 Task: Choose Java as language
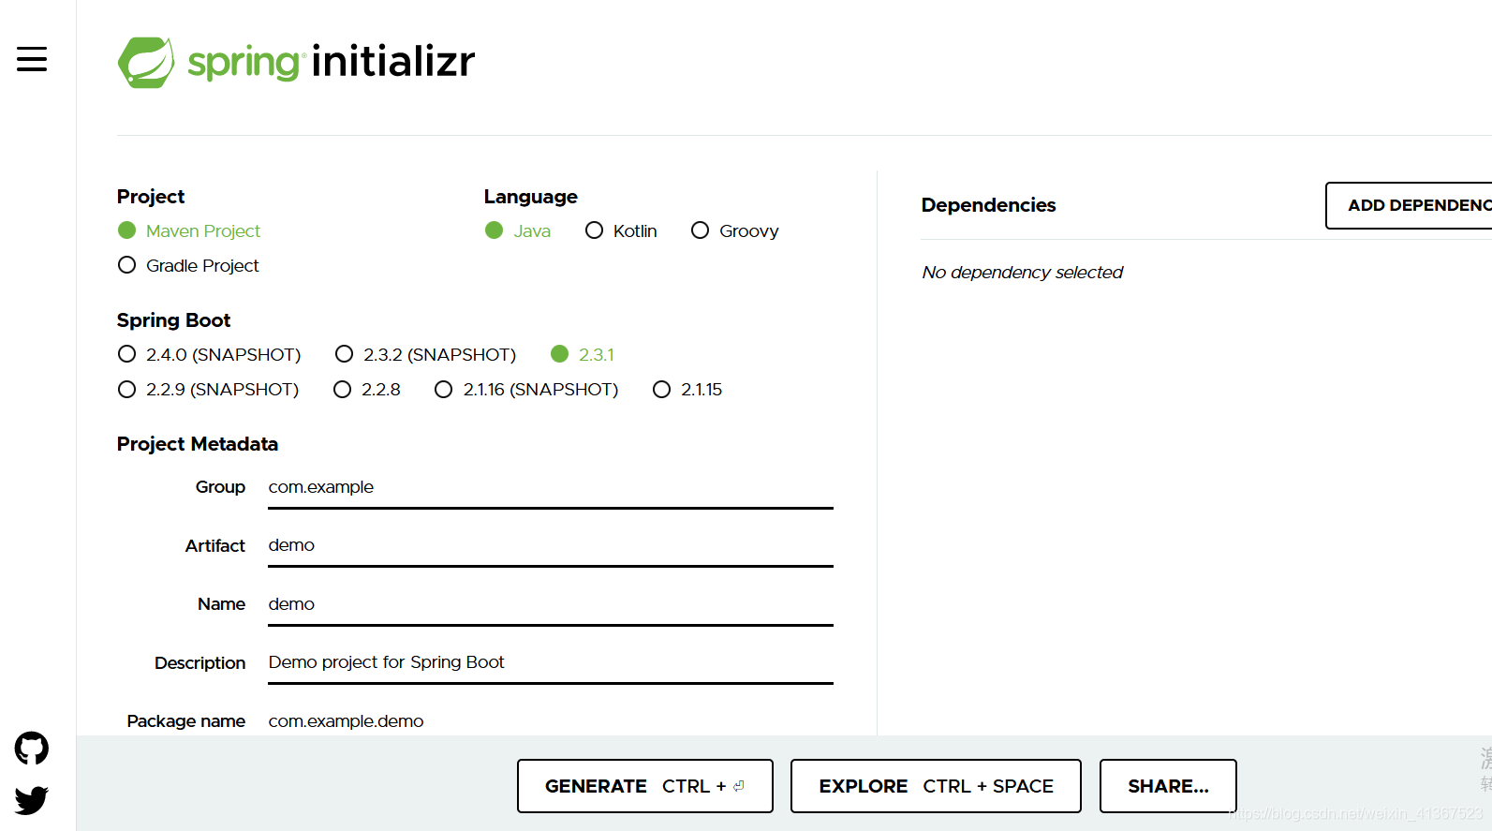click(518, 230)
